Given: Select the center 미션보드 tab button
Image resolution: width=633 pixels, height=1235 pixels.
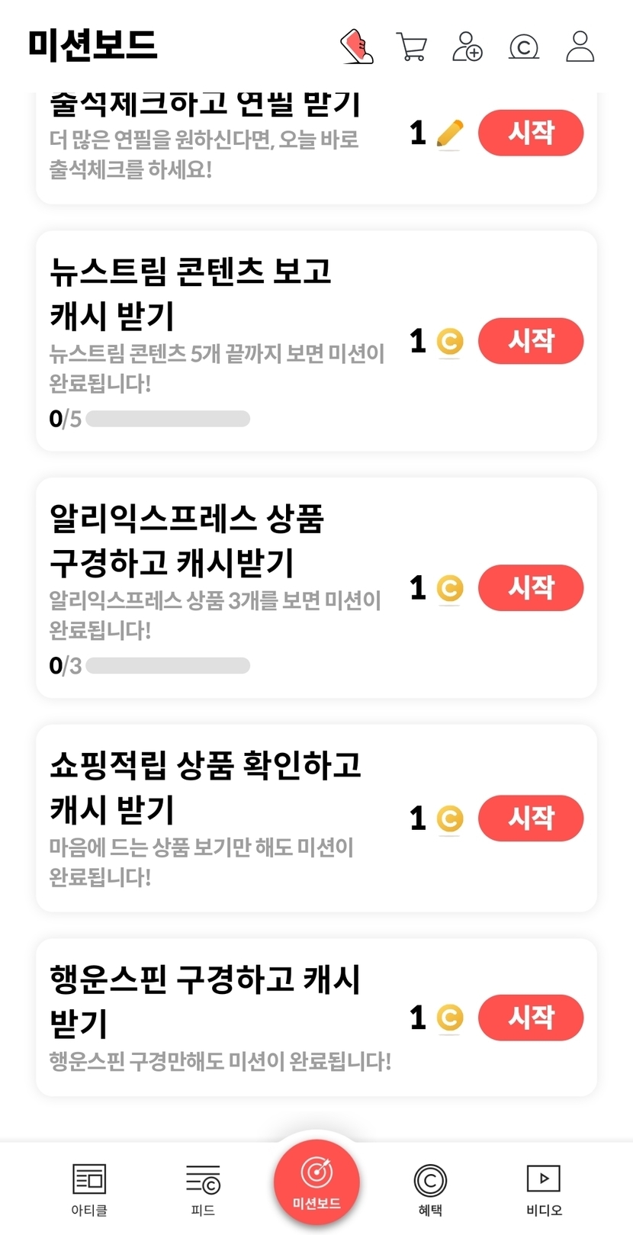Looking at the screenshot, I should pos(316,1181).
